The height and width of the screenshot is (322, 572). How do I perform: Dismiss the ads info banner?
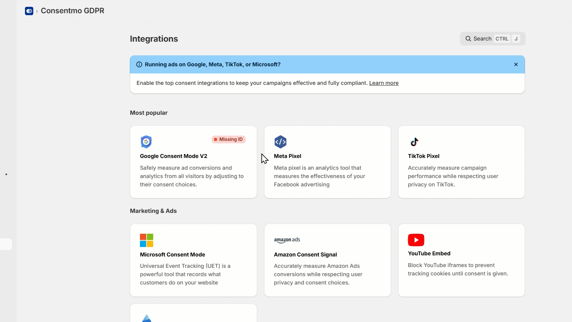click(516, 64)
